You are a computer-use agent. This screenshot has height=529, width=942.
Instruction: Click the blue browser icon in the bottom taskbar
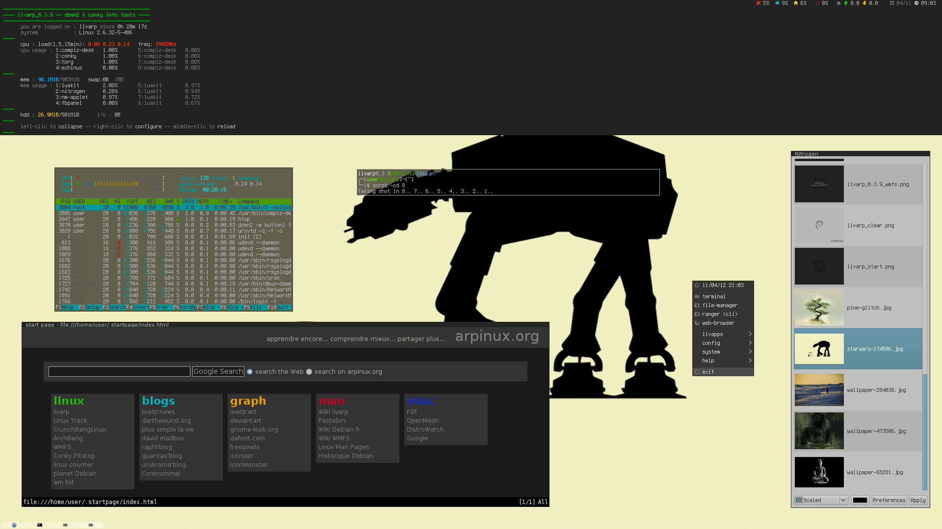pyautogui.click(x=14, y=525)
